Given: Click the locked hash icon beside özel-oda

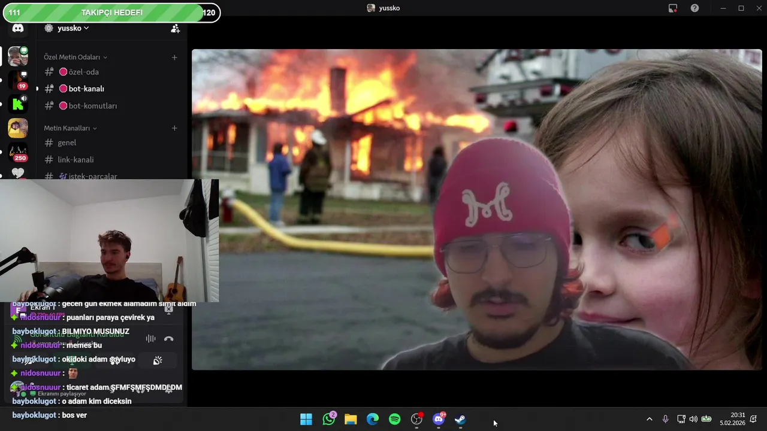Looking at the screenshot, I should 49,72.
